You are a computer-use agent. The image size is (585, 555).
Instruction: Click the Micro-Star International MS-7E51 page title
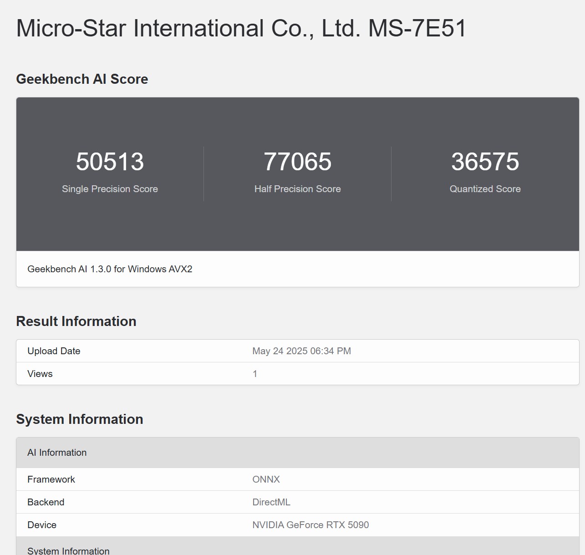[241, 28]
